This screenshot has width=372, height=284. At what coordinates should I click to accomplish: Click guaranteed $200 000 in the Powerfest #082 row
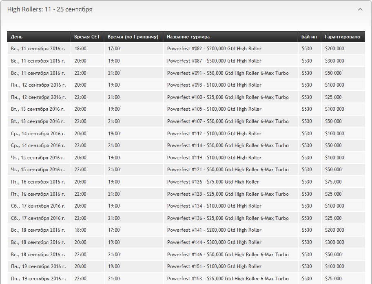[334, 49]
